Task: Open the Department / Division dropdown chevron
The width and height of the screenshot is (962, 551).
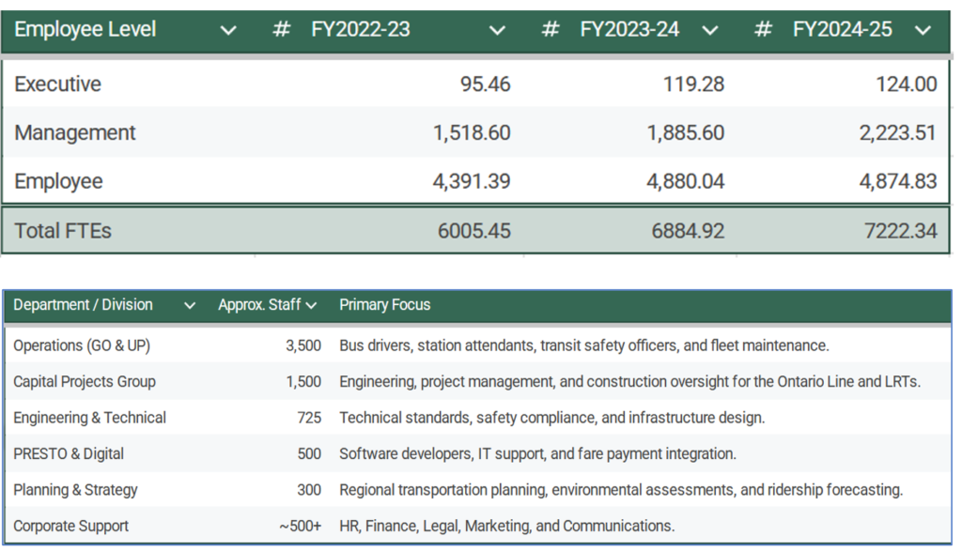Action: pos(191,305)
